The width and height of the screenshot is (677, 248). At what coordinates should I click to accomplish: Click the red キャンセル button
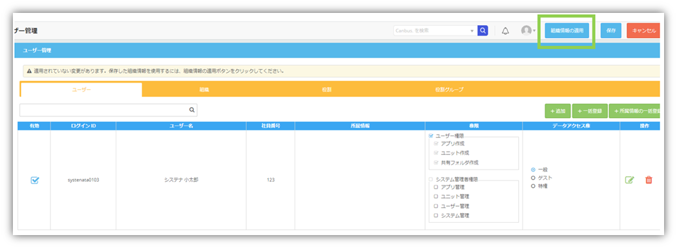click(644, 30)
